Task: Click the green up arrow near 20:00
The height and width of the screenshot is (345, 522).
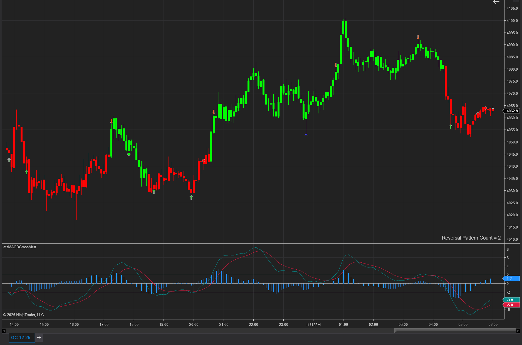Action: coord(191,197)
